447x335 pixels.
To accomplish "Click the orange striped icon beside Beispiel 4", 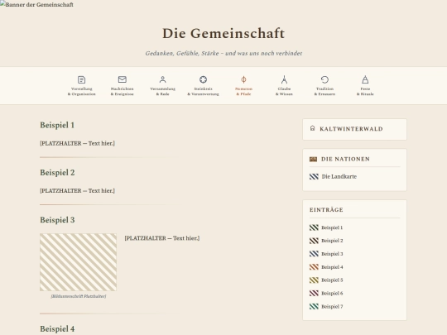I will pos(314,267).
